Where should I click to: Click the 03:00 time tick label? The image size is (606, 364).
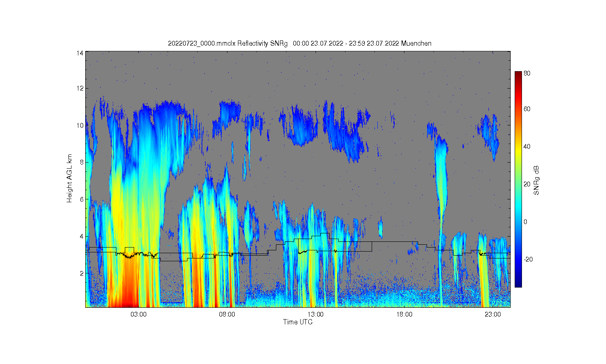pyautogui.click(x=139, y=315)
